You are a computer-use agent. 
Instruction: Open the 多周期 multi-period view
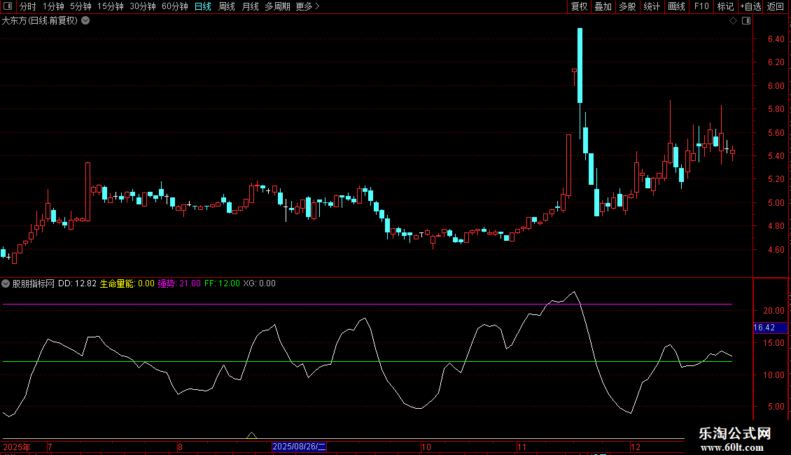click(277, 6)
